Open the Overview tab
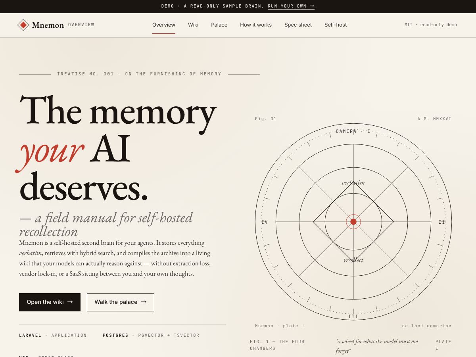This screenshot has height=357, width=476. click(x=164, y=25)
